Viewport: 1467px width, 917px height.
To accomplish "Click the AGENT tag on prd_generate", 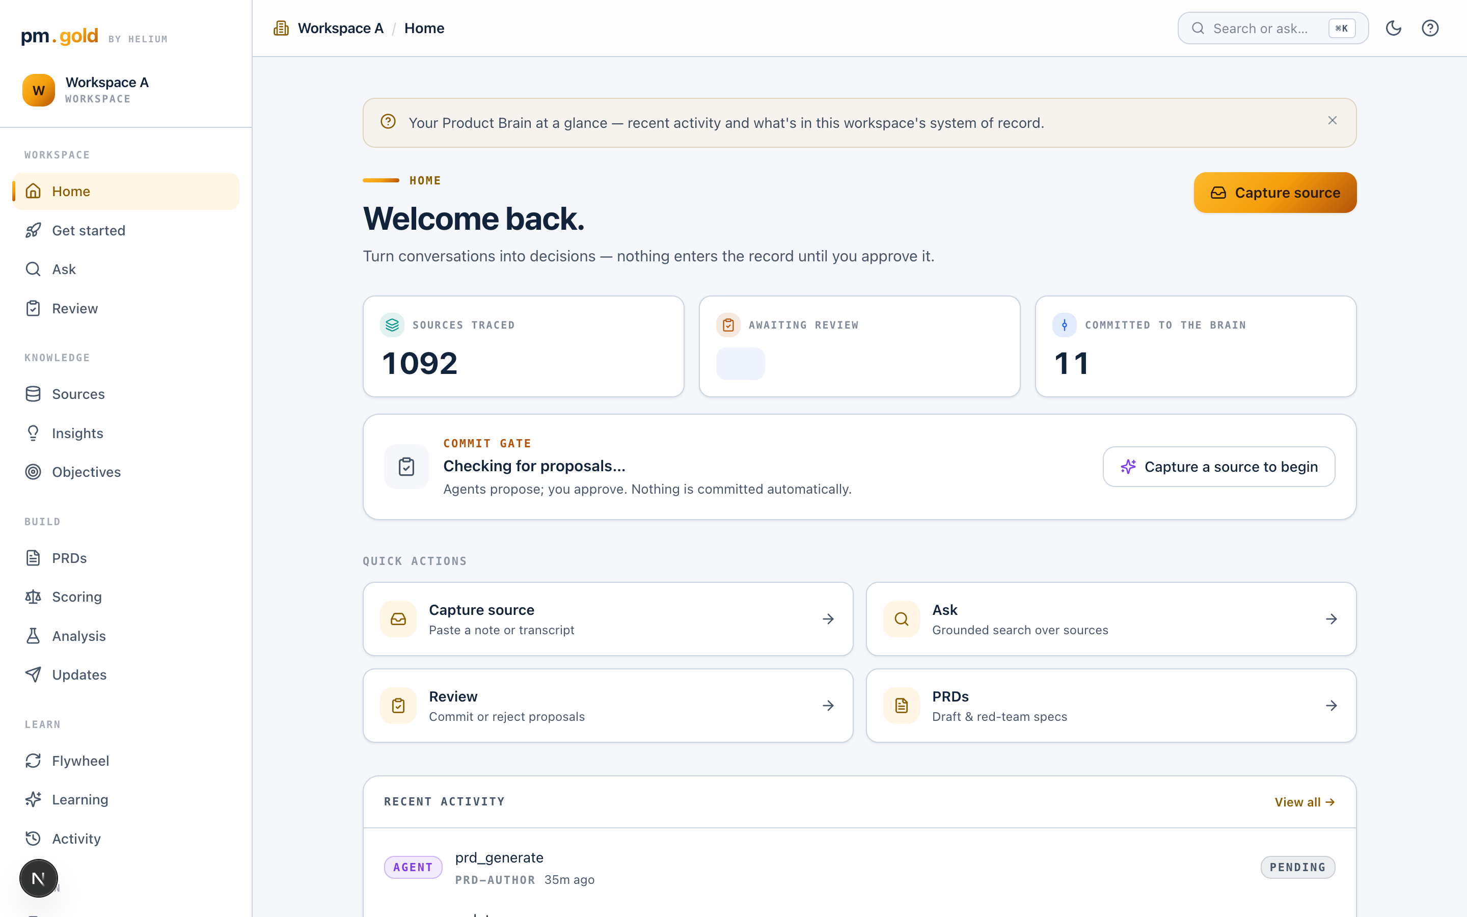I will point(413,867).
